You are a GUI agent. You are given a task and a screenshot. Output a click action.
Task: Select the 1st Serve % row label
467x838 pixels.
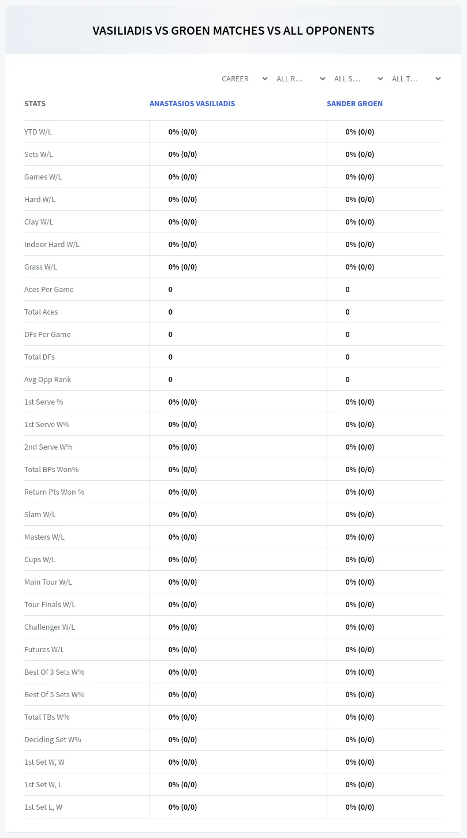point(44,402)
